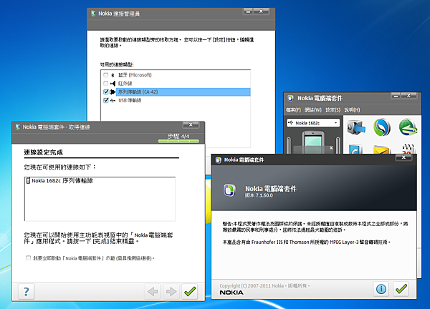Select the USB 傳輸線 row text
This screenshot has height=309, width=430.
130,100
